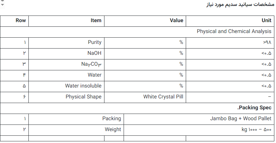Select the "NaOH" item cell
Image resolution: width=276 pixels, height=143 pixels.
[x=94, y=53]
